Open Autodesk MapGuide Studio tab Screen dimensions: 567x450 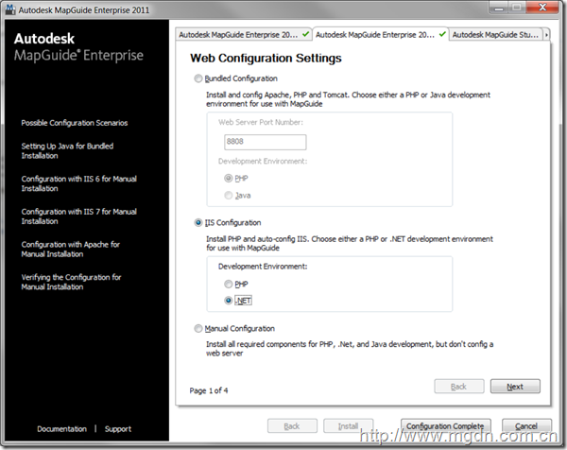point(495,35)
